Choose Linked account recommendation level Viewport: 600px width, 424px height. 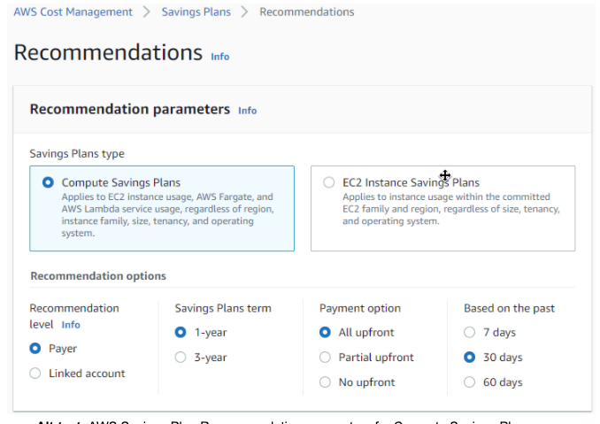click(35, 374)
